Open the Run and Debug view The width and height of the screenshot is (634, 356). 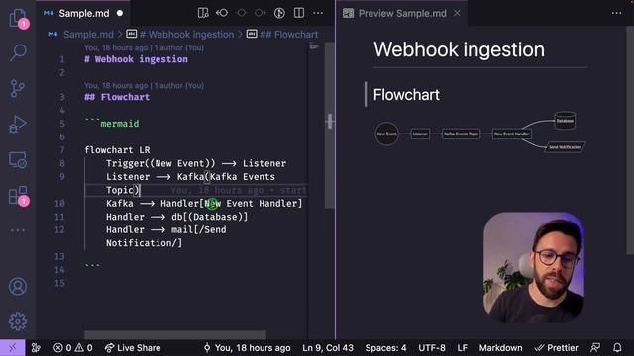[18, 124]
